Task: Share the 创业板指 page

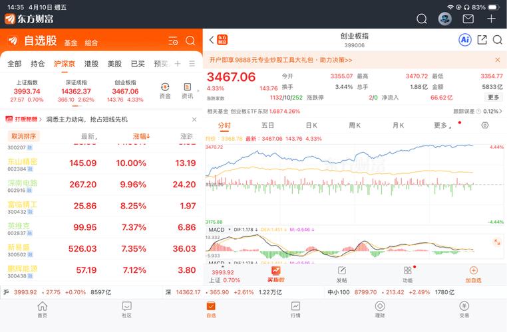Action: (482, 40)
